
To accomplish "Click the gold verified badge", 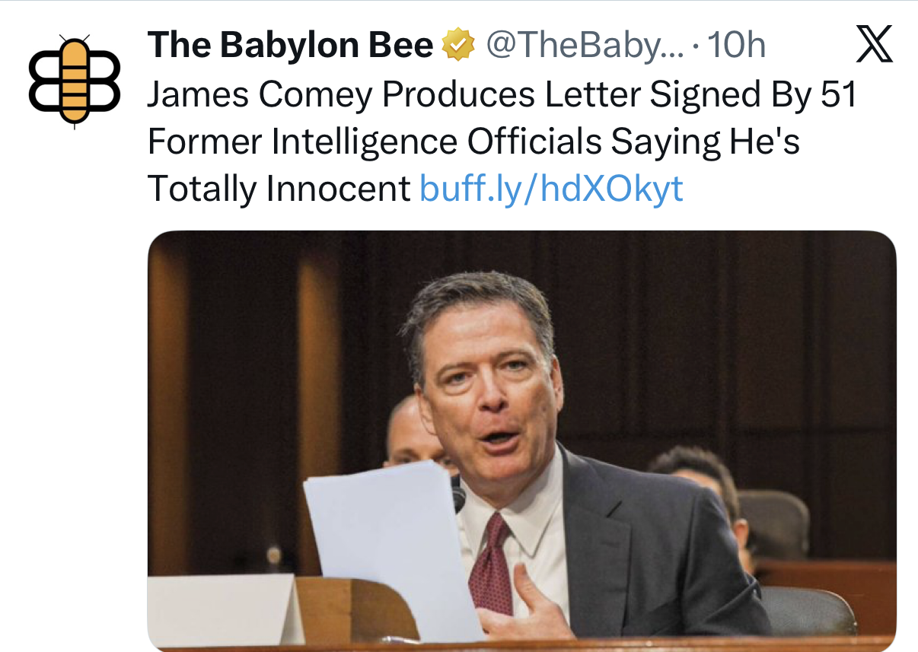I will click(459, 47).
